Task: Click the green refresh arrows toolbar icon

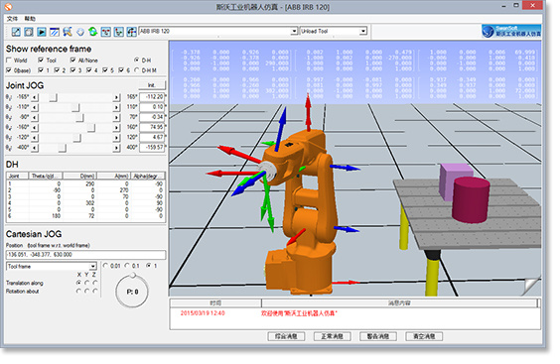Action: [x=93, y=32]
